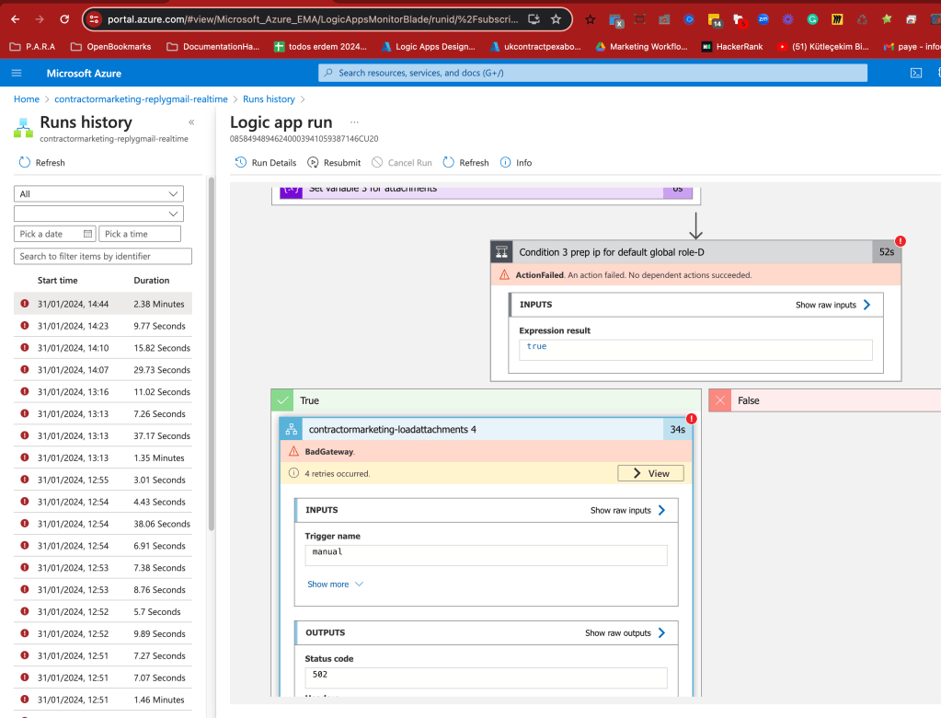
Task: Open OpenBookmarks bookmarks folder
Action: point(111,46)
